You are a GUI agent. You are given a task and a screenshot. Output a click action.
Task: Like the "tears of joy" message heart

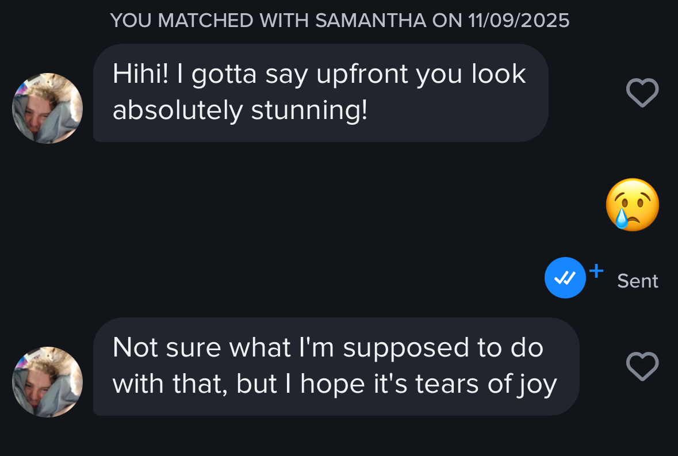[x=642, y=366]
